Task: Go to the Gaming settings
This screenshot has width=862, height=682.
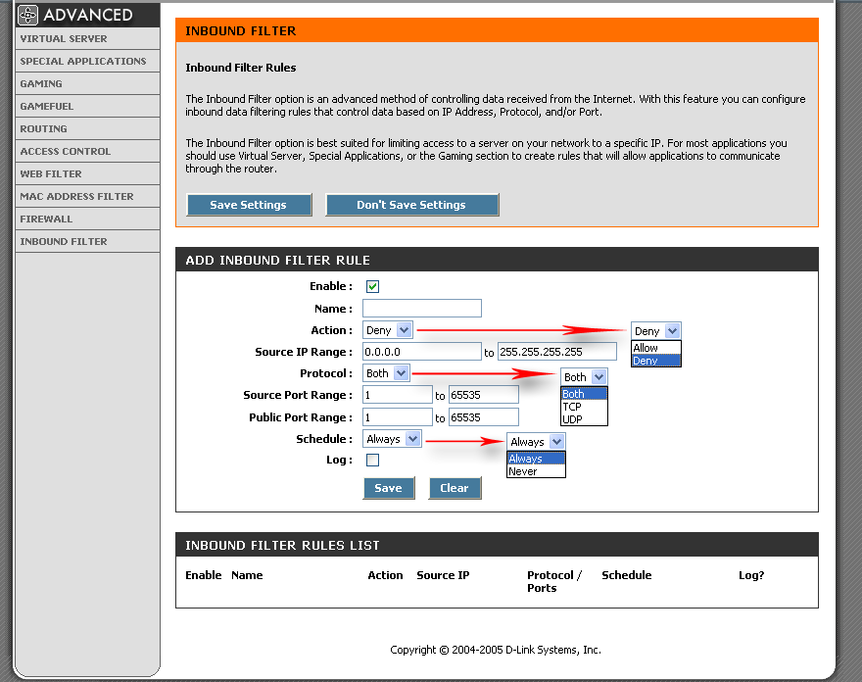Action: [x=87, y=83]
